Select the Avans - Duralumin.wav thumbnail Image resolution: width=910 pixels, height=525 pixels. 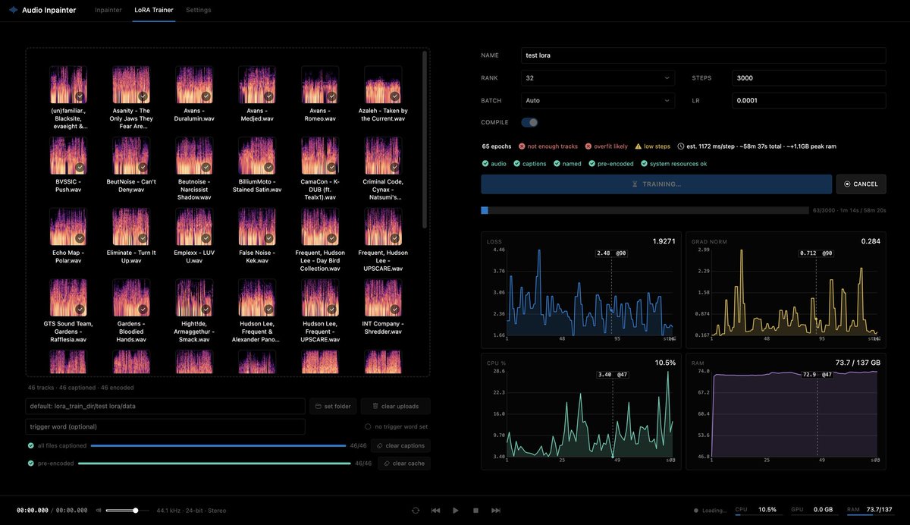pyautogui.click(x=194, y=84)
